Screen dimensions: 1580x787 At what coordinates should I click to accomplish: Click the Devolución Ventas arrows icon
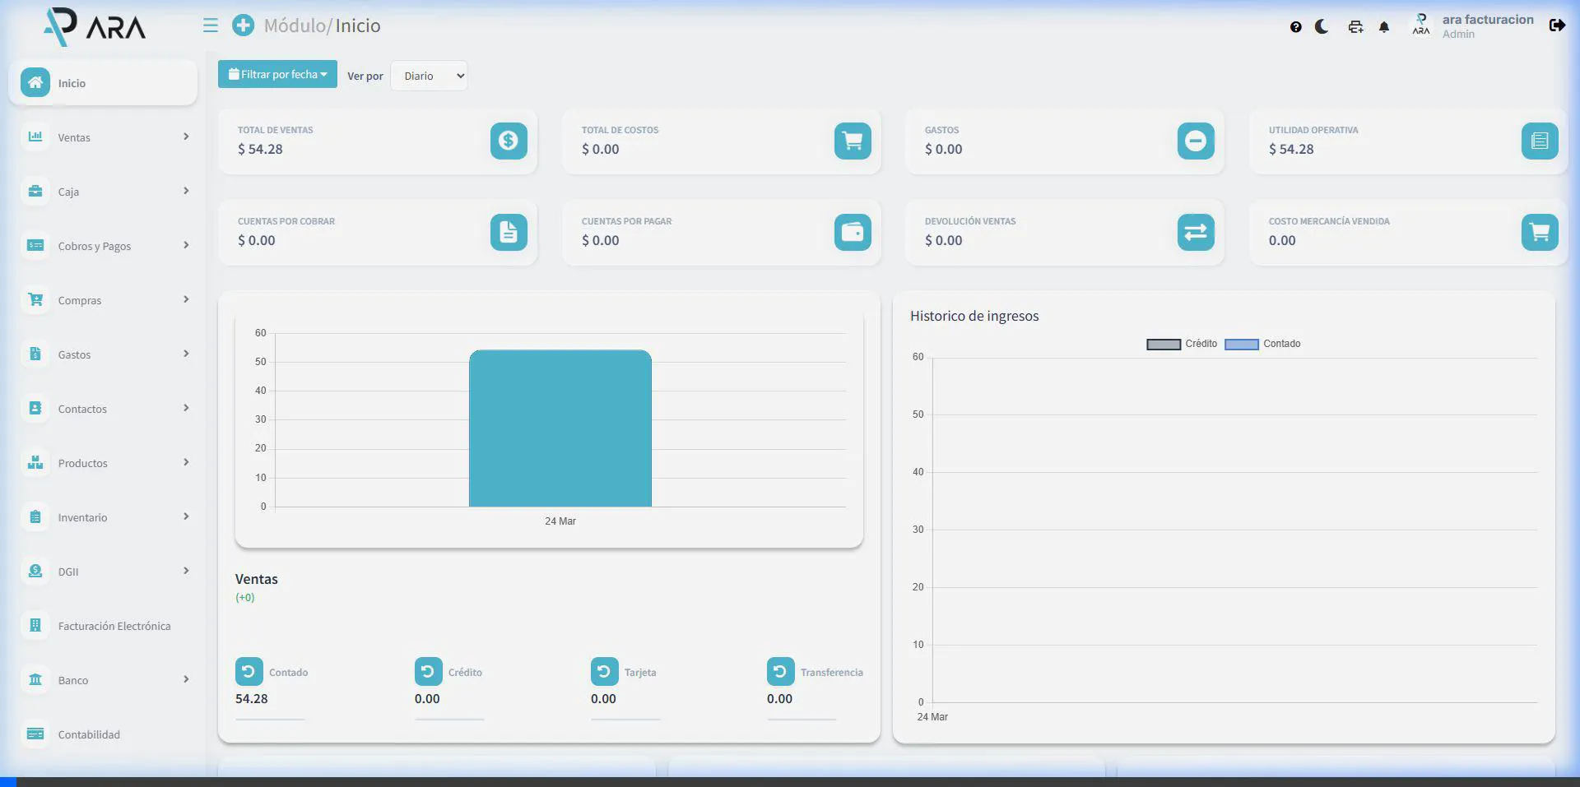[x=1195, y=232]
